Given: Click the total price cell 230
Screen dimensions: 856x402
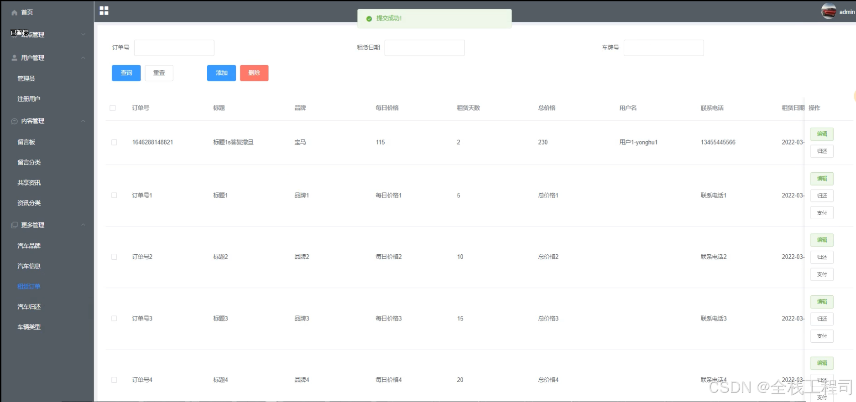Looking at the screenshot, I should pyautogui.click(x=543, y=142).
